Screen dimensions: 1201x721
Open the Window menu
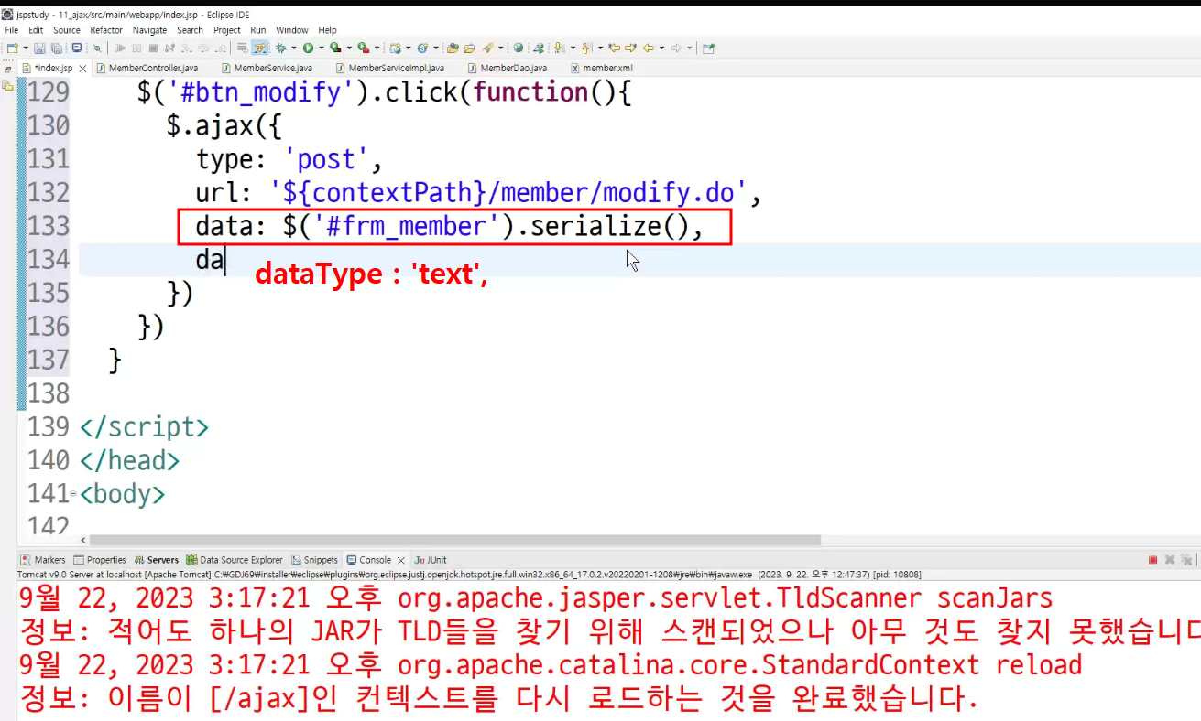coord(292,30)
